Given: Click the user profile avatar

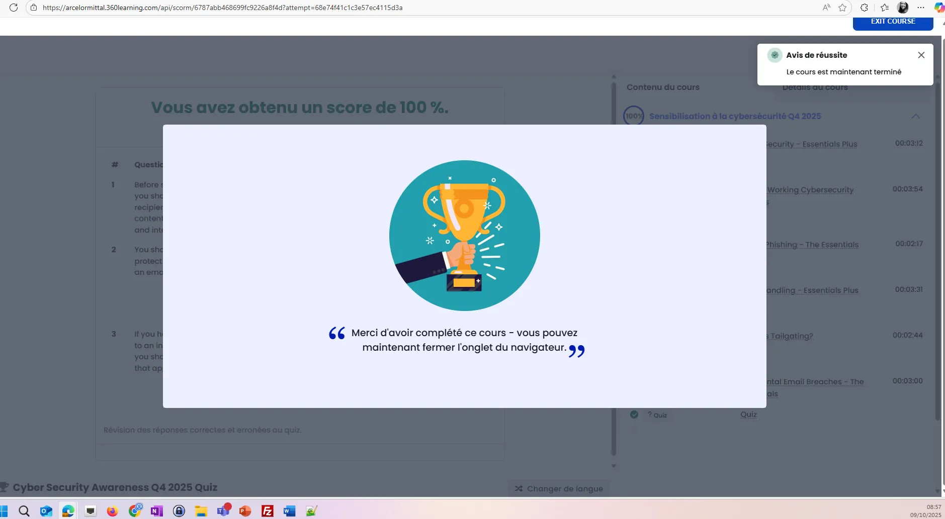Looking at the screenshot, I should [x=903, y=8].
